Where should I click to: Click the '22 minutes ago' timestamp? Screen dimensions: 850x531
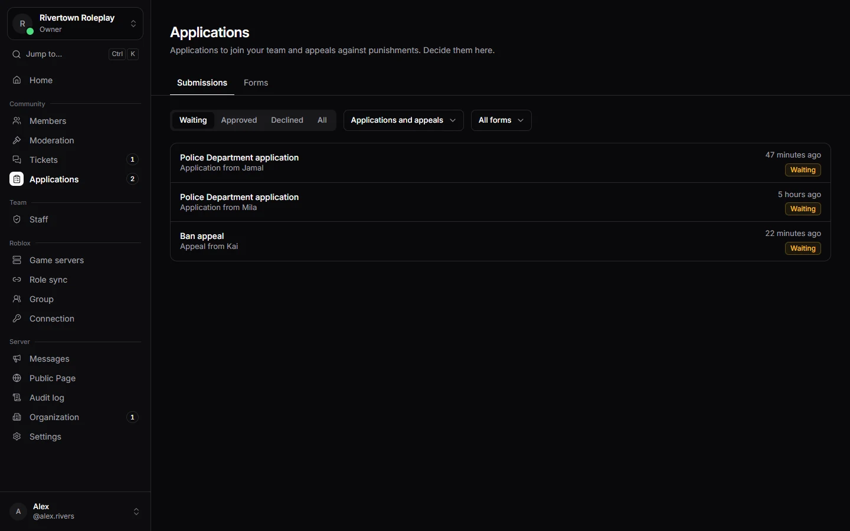click(x=793, y=234)
